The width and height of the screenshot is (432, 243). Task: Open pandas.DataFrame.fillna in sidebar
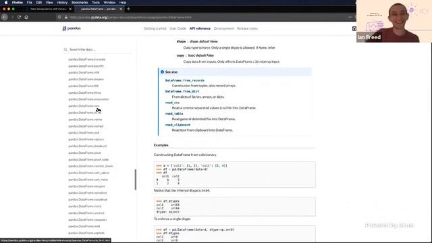pos(84,93)
